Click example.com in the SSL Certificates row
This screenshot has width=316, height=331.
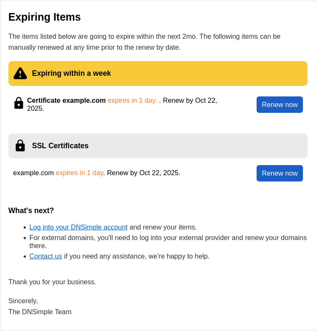click(33, 173)
